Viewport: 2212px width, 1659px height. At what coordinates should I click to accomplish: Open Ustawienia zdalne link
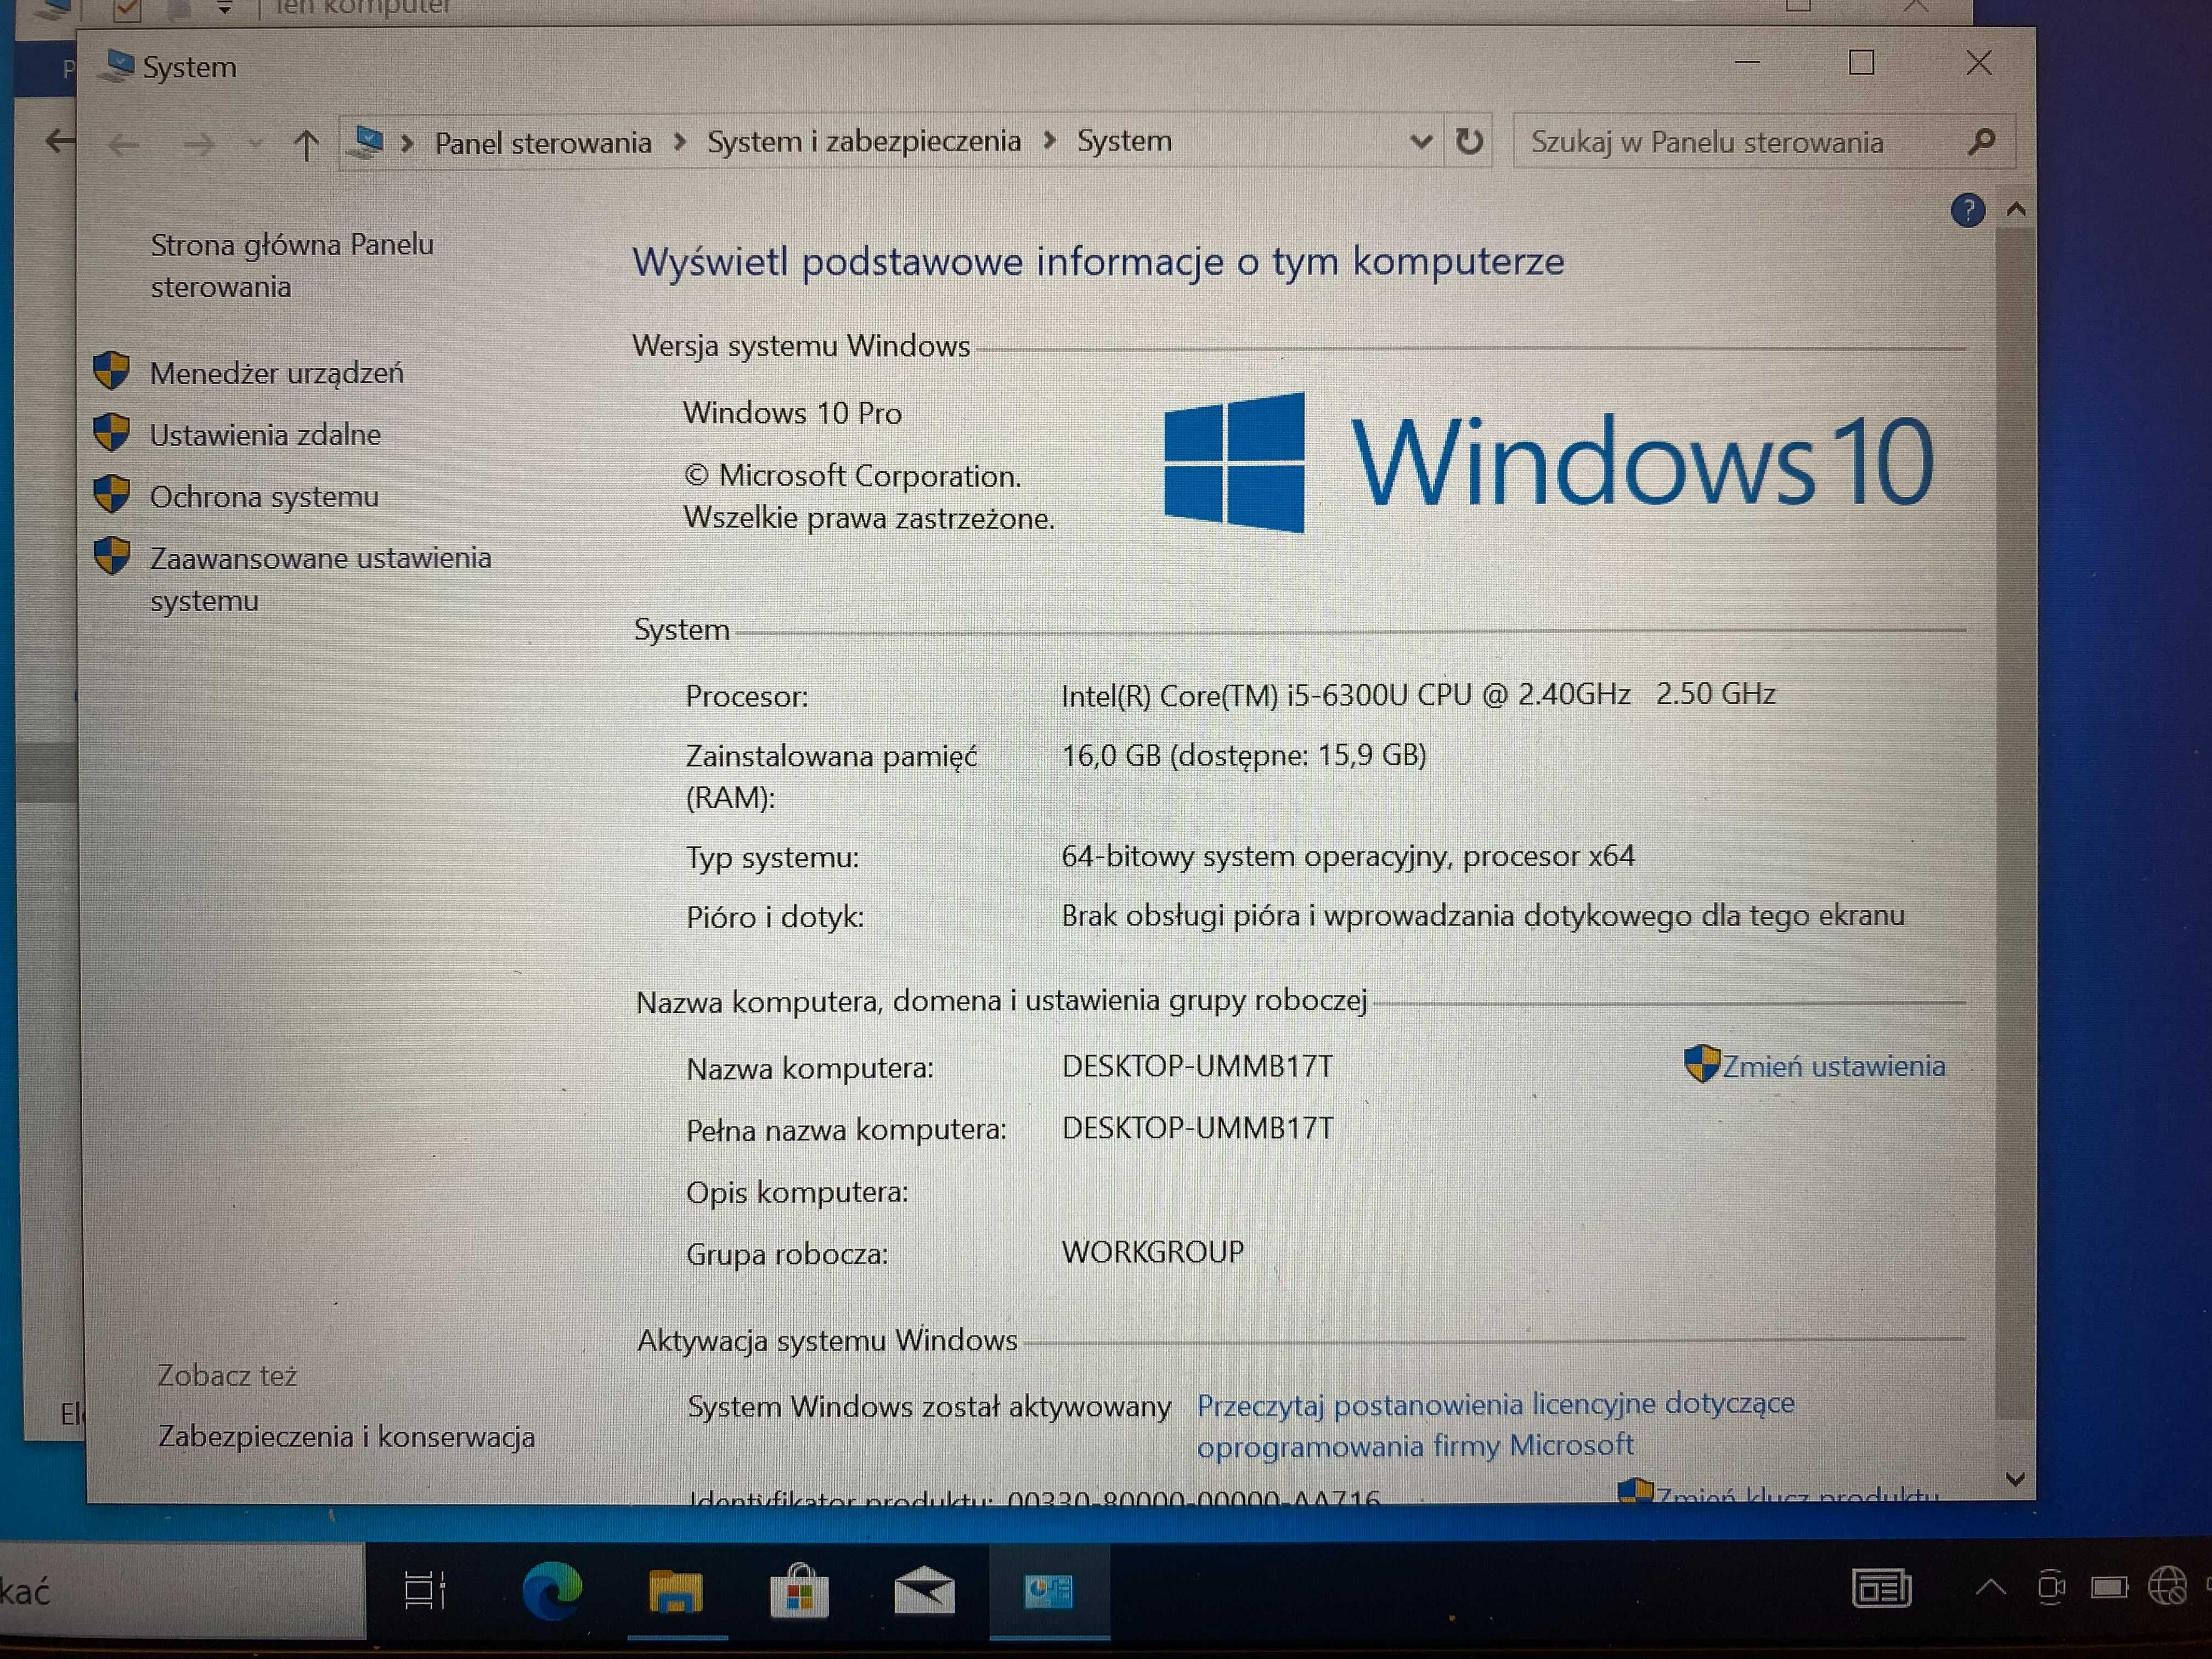click(x=265, y=435)
